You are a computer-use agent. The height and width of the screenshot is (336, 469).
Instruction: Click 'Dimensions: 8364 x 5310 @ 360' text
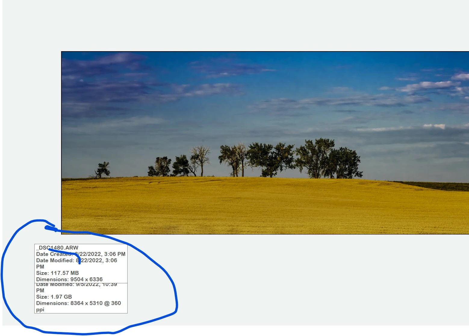79,303
